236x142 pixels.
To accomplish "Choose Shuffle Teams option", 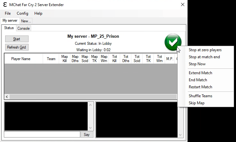I will pyautogui.click(x=200, y=96).
